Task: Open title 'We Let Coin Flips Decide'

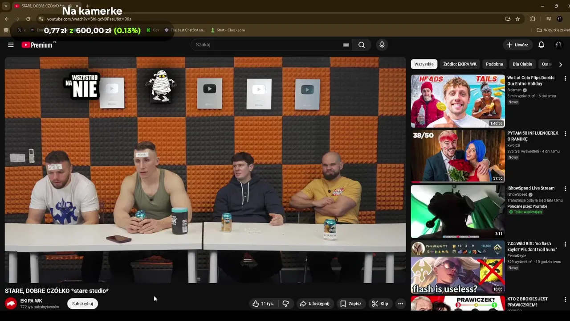Action: coord(531,81)
